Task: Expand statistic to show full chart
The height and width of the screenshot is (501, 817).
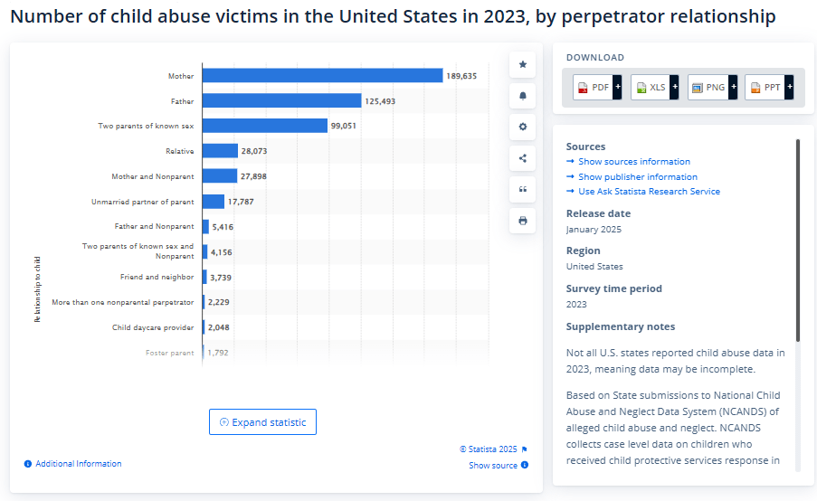Action: 262,422
